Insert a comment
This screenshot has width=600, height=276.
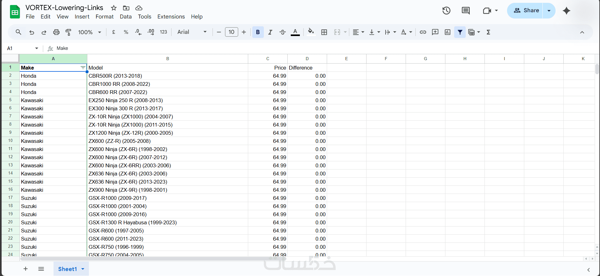(x=435, y=32)
